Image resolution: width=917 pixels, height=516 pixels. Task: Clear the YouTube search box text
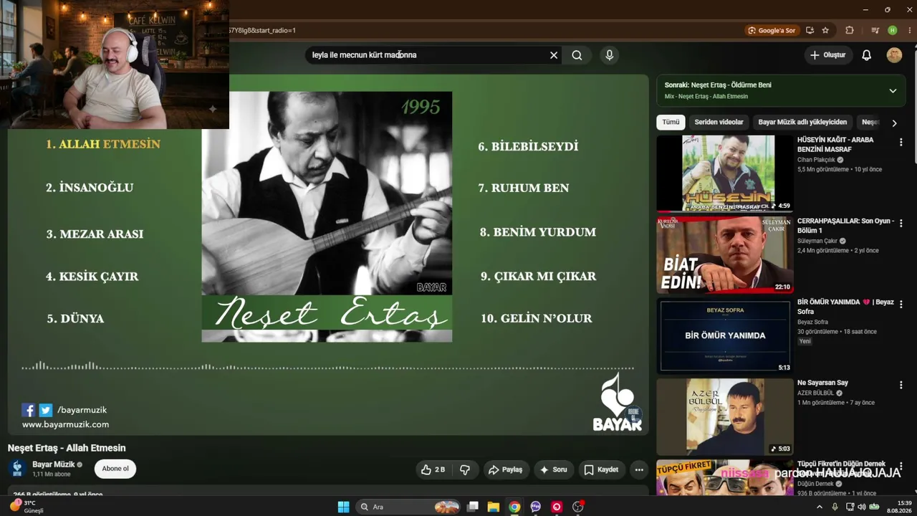[x=554, y=55]
